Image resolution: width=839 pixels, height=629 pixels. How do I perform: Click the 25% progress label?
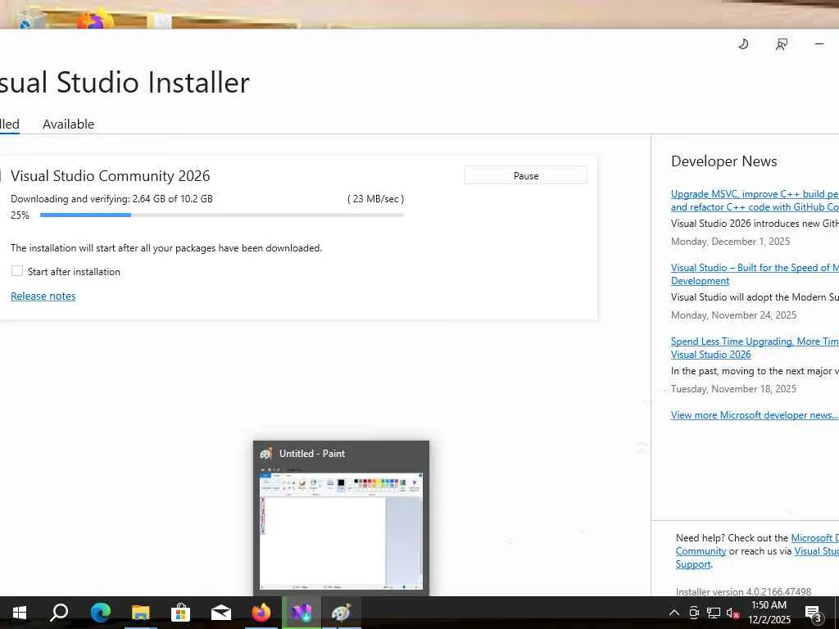coord(20,215)
